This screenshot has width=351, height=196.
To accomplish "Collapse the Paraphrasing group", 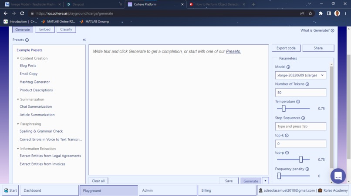I will (18, 124).
